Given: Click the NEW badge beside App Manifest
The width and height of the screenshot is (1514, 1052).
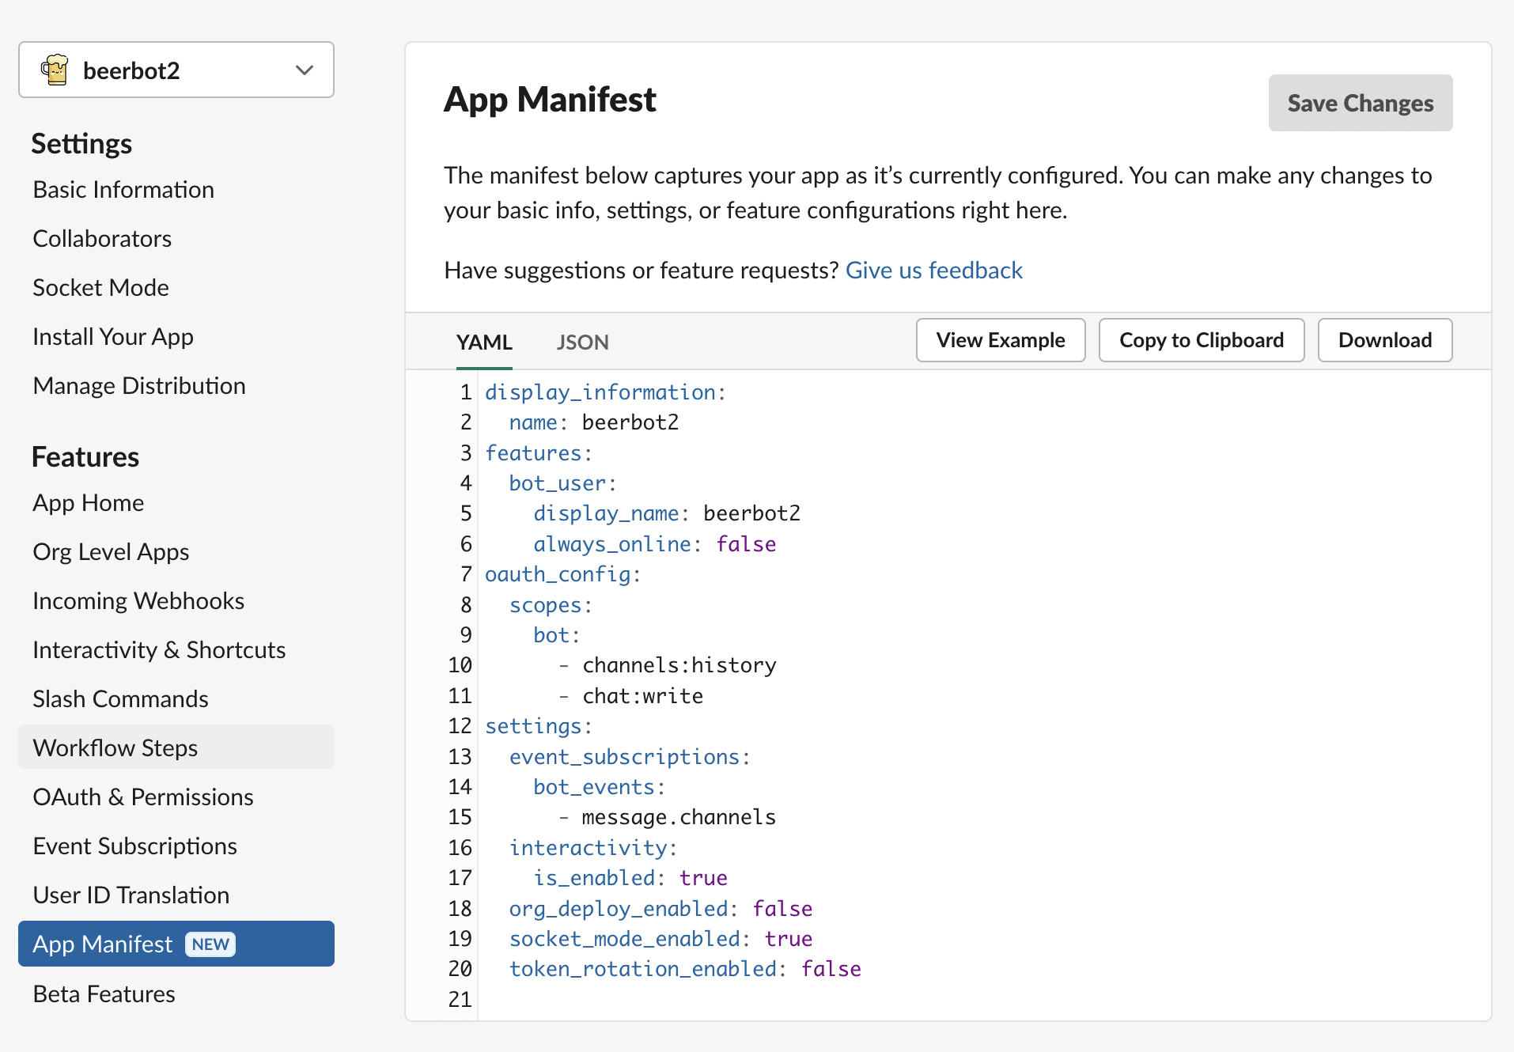Looking at the screenshot, I should (x=210, y=944).
